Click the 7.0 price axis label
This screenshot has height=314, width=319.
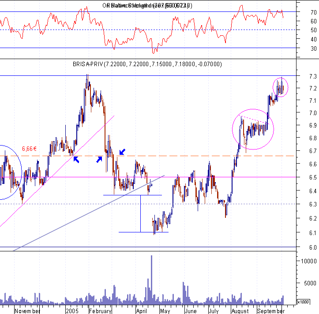click(x=313, y=113)
